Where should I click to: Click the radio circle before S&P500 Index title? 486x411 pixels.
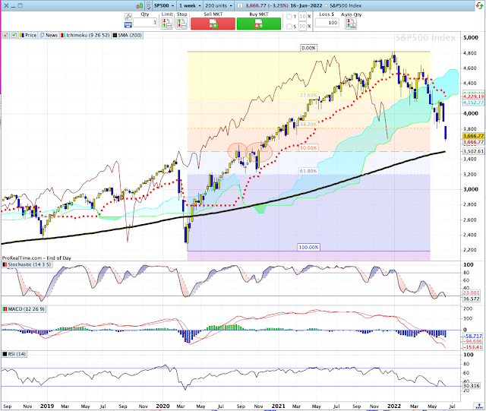pyautogui.click(x=327, y=5)
